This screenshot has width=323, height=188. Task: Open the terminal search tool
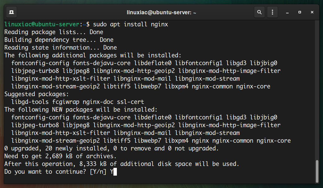click(x=259, y=12)
